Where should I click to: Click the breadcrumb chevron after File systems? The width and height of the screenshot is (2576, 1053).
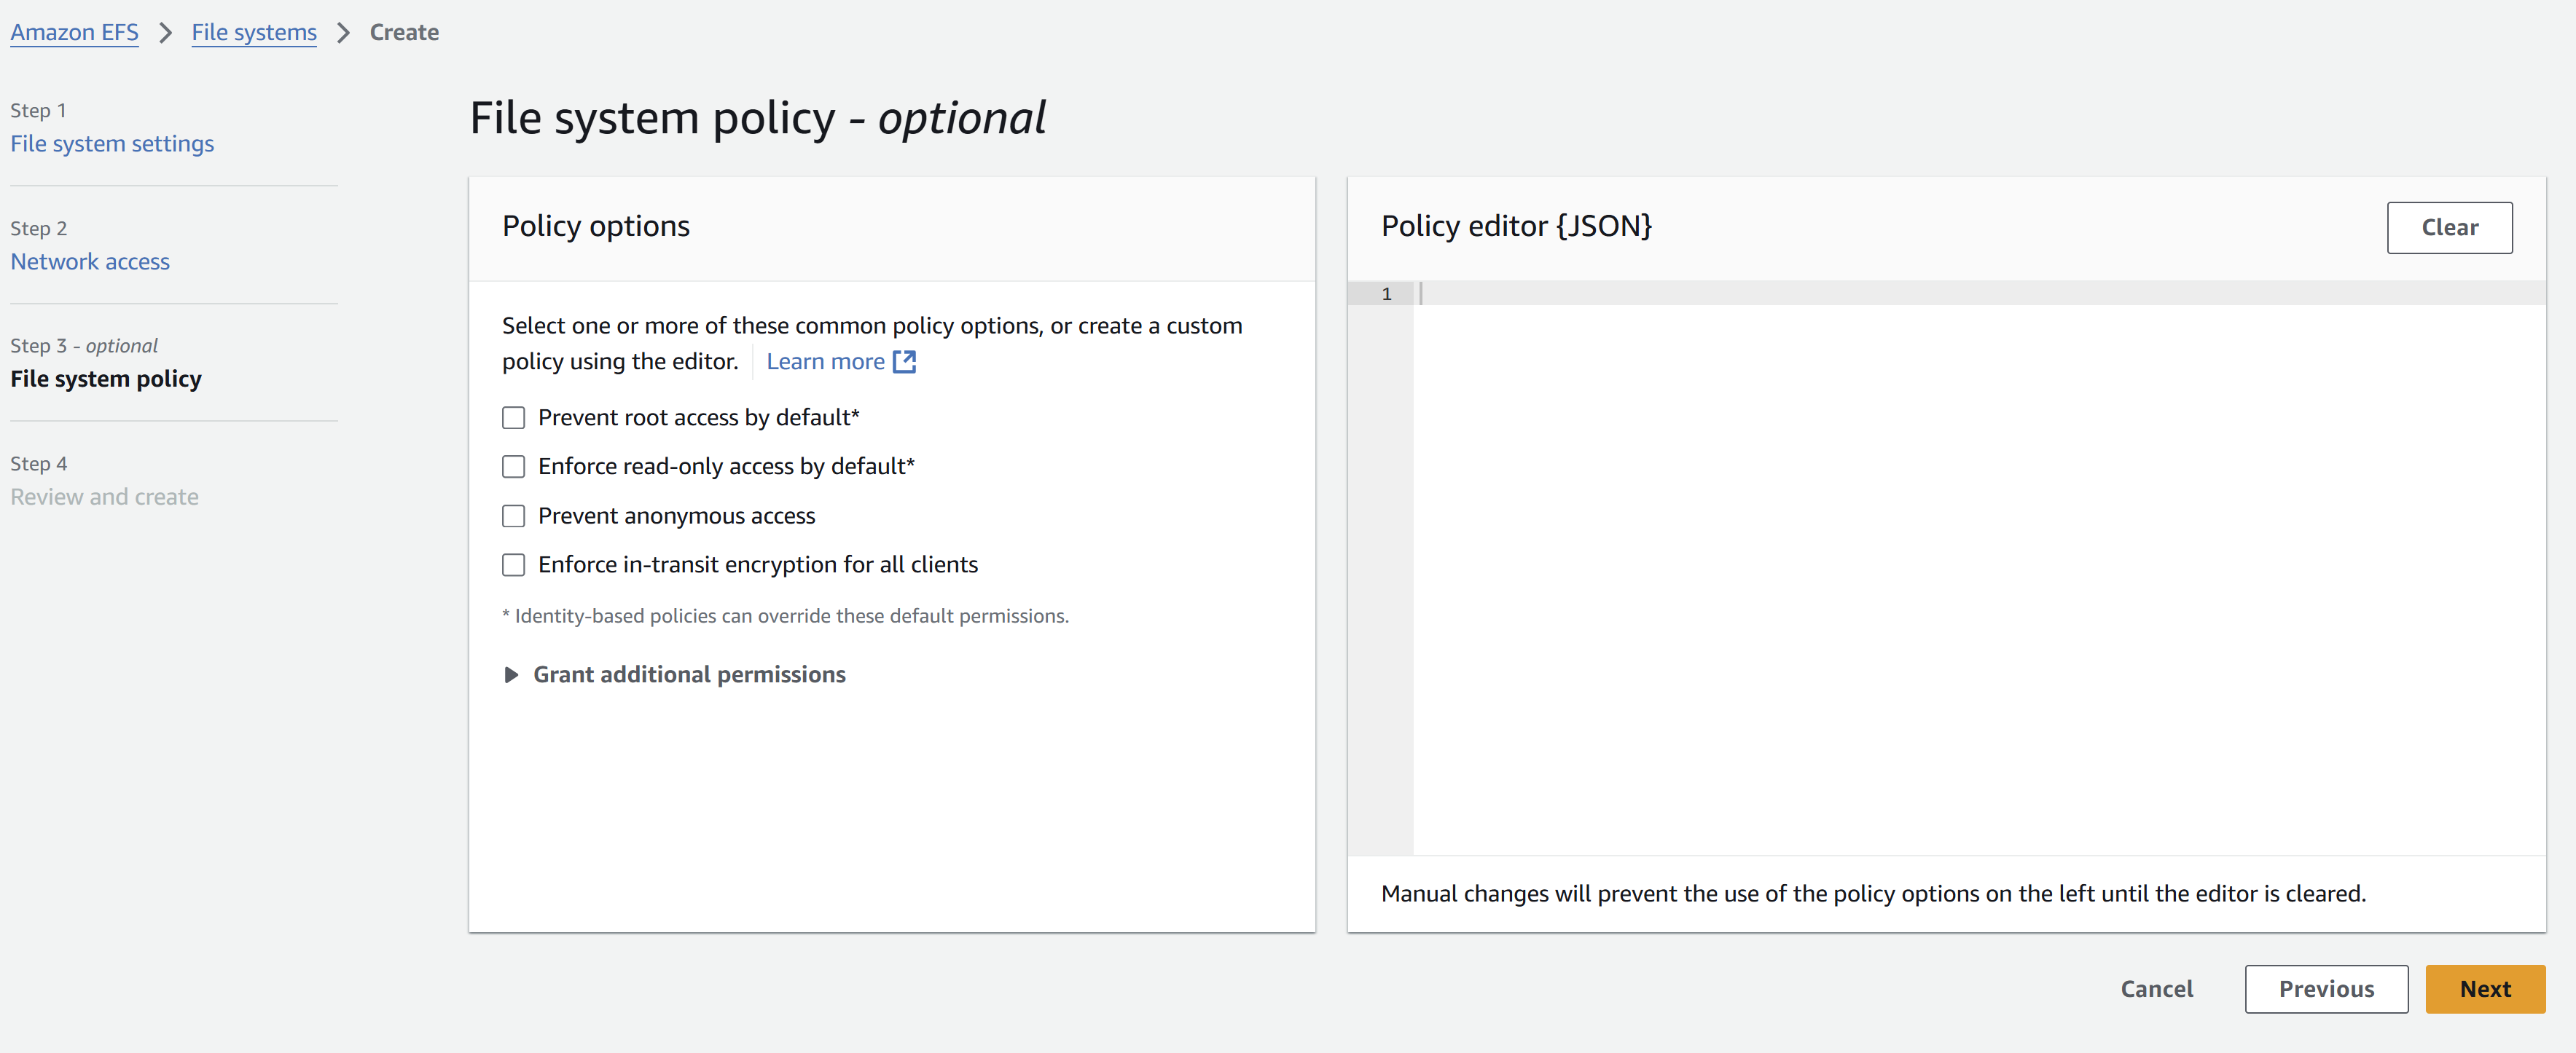(344, 33)
